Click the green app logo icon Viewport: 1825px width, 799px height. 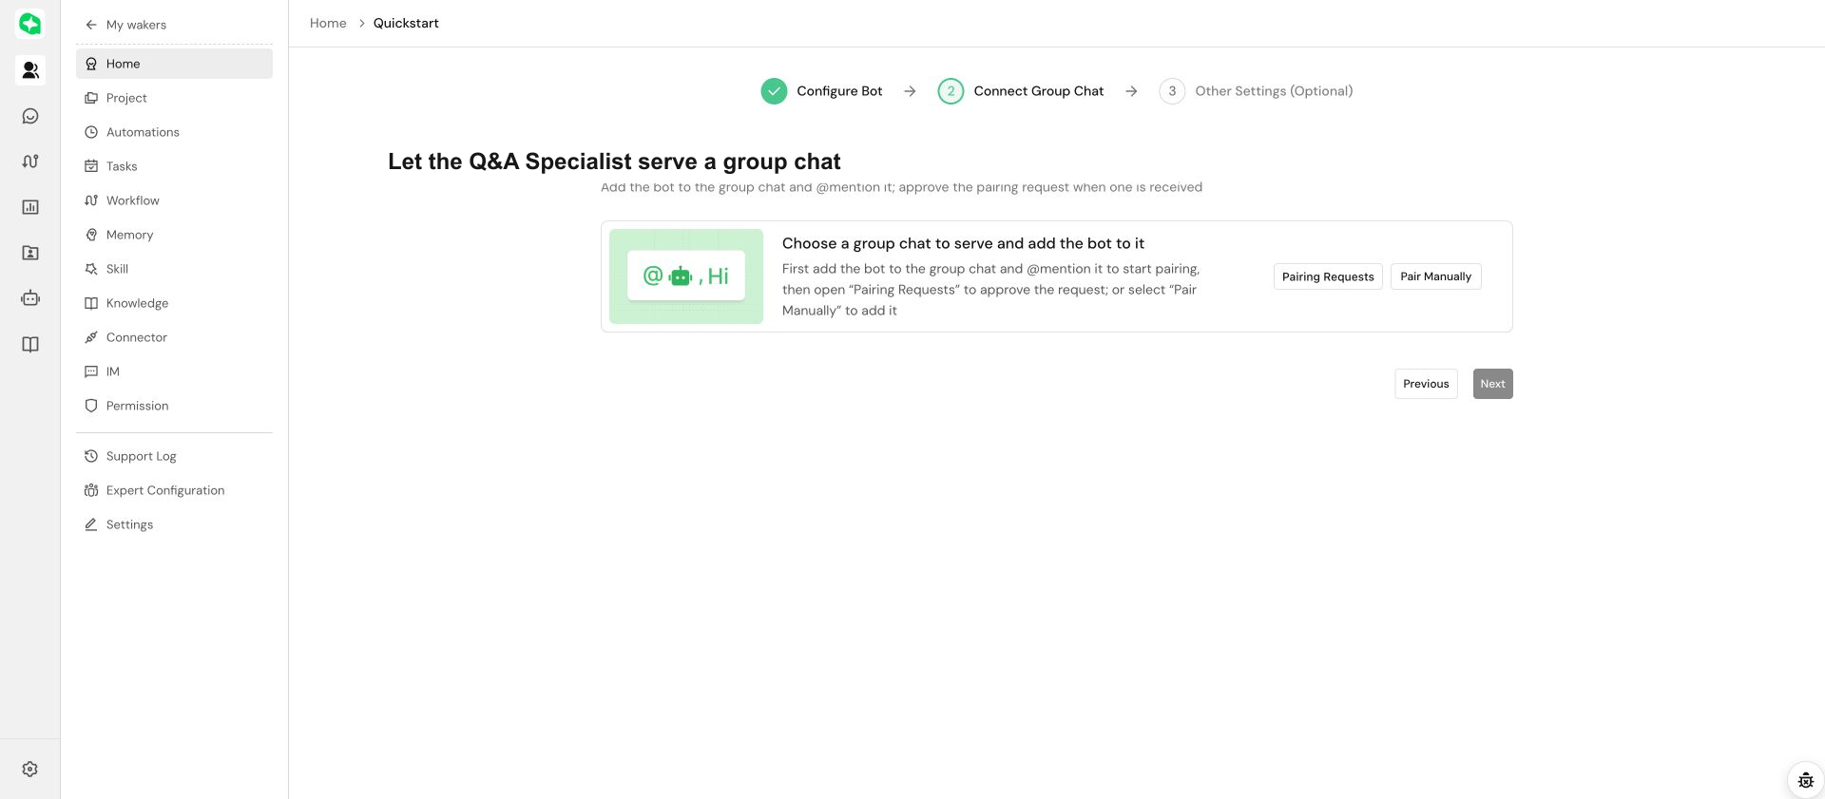[x=30, y=24]
